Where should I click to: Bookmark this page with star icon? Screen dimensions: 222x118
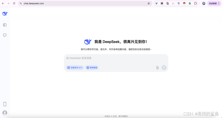click(x=149, y=3)
